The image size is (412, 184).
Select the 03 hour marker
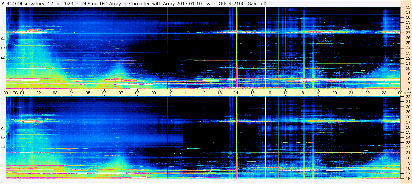pyautogui.click(x=55, y=93)
